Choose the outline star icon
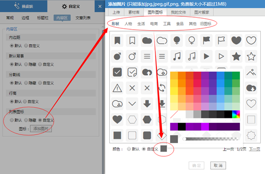The image size is (265, 174). coord(251,56)
